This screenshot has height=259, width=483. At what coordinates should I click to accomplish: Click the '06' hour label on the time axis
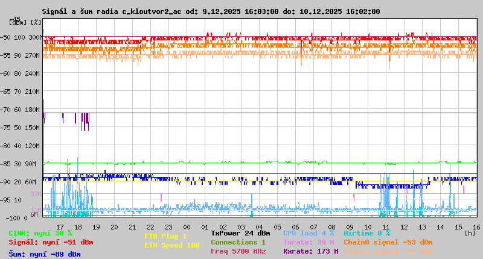[x=295, y=227]
